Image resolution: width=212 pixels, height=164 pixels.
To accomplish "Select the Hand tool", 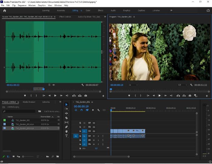I will click(x=66, y=131).
